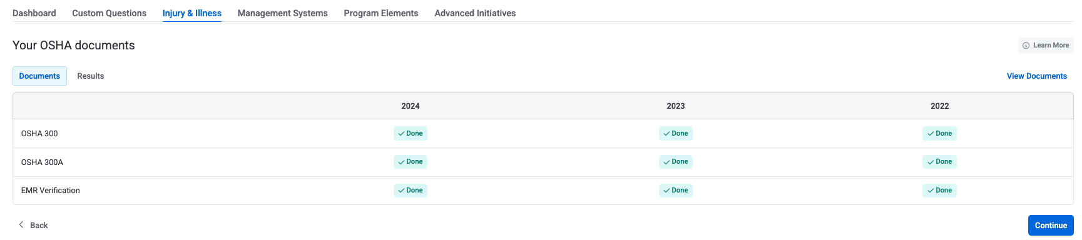Viewport: 1082px width, 240px height.
Task: Click the Back chevron arrow icon
Action: click(21, 224)
